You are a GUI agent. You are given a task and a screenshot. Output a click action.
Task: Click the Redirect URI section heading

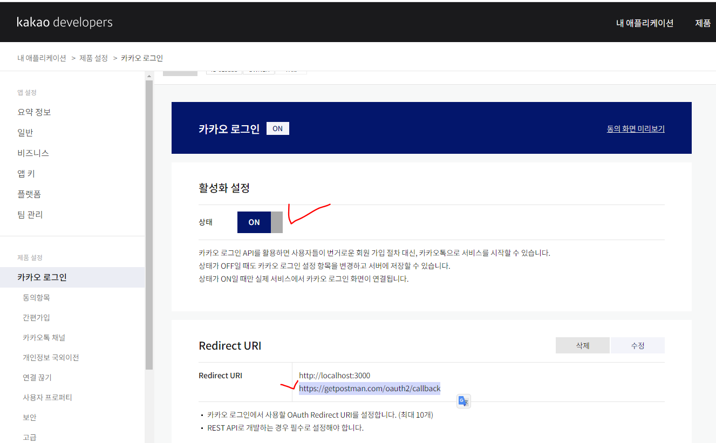230,346
